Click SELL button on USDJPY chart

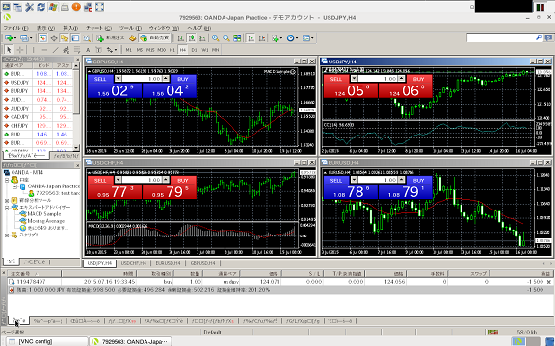point(336,79)
